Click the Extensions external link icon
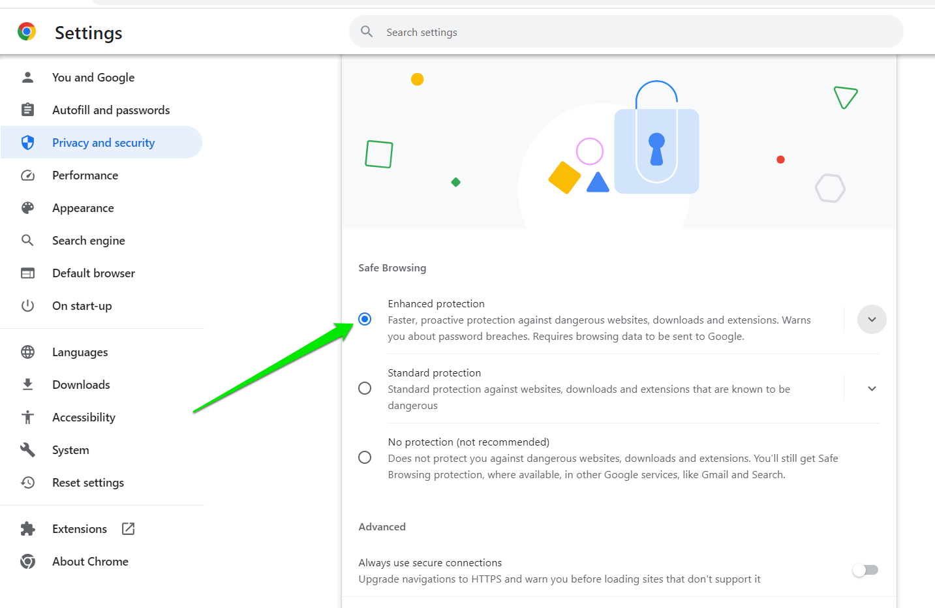Viewport: 935px width, 608px height. (x=129, y=529)
